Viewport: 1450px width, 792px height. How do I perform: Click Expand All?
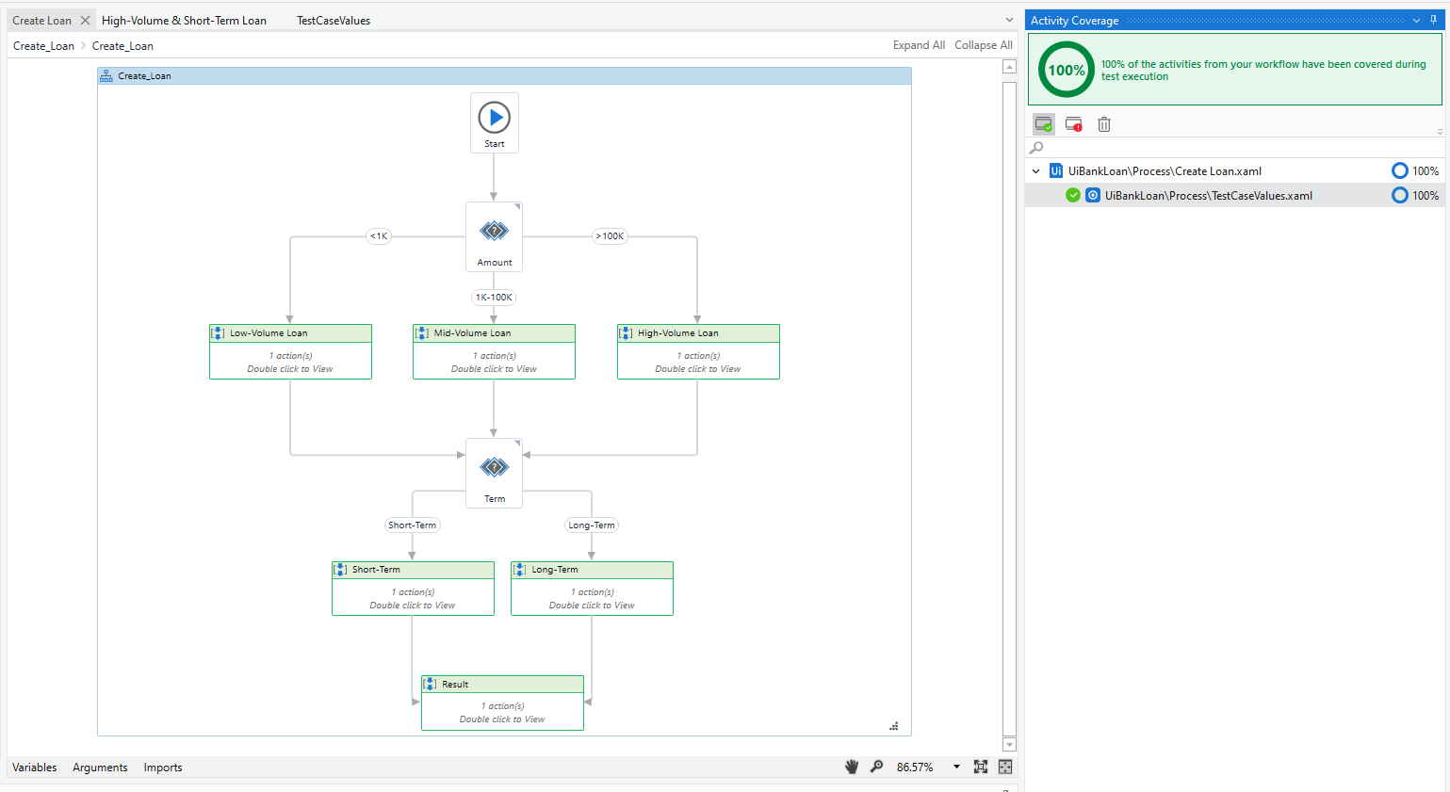pyautogui.click(x=919, y=45)
